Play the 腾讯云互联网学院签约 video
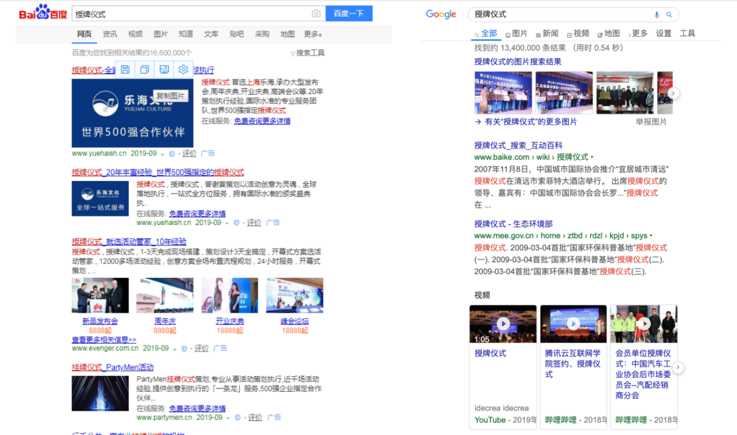The height and width of the screenshot is (435, 737). pyautogui.click(x=573, y=324)
